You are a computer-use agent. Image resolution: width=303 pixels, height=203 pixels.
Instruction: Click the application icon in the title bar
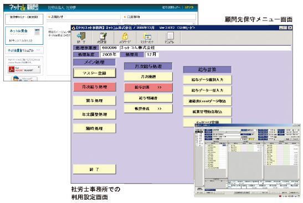74,28
